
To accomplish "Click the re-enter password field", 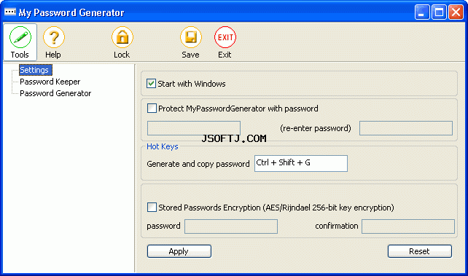I will click(x=406, y=128).
